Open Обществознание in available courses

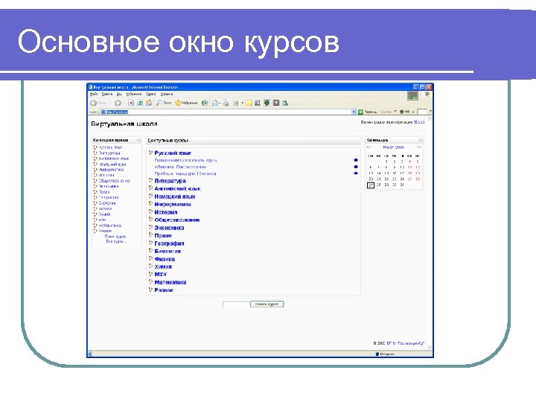point(177,220)
